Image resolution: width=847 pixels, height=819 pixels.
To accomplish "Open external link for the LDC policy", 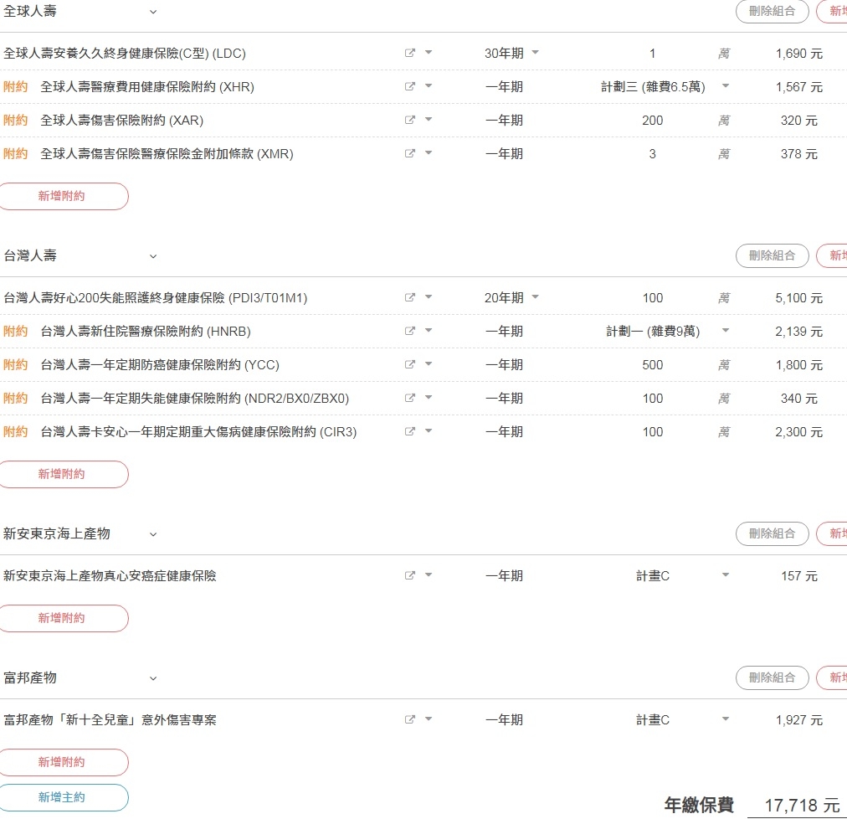I will (410, 53).
